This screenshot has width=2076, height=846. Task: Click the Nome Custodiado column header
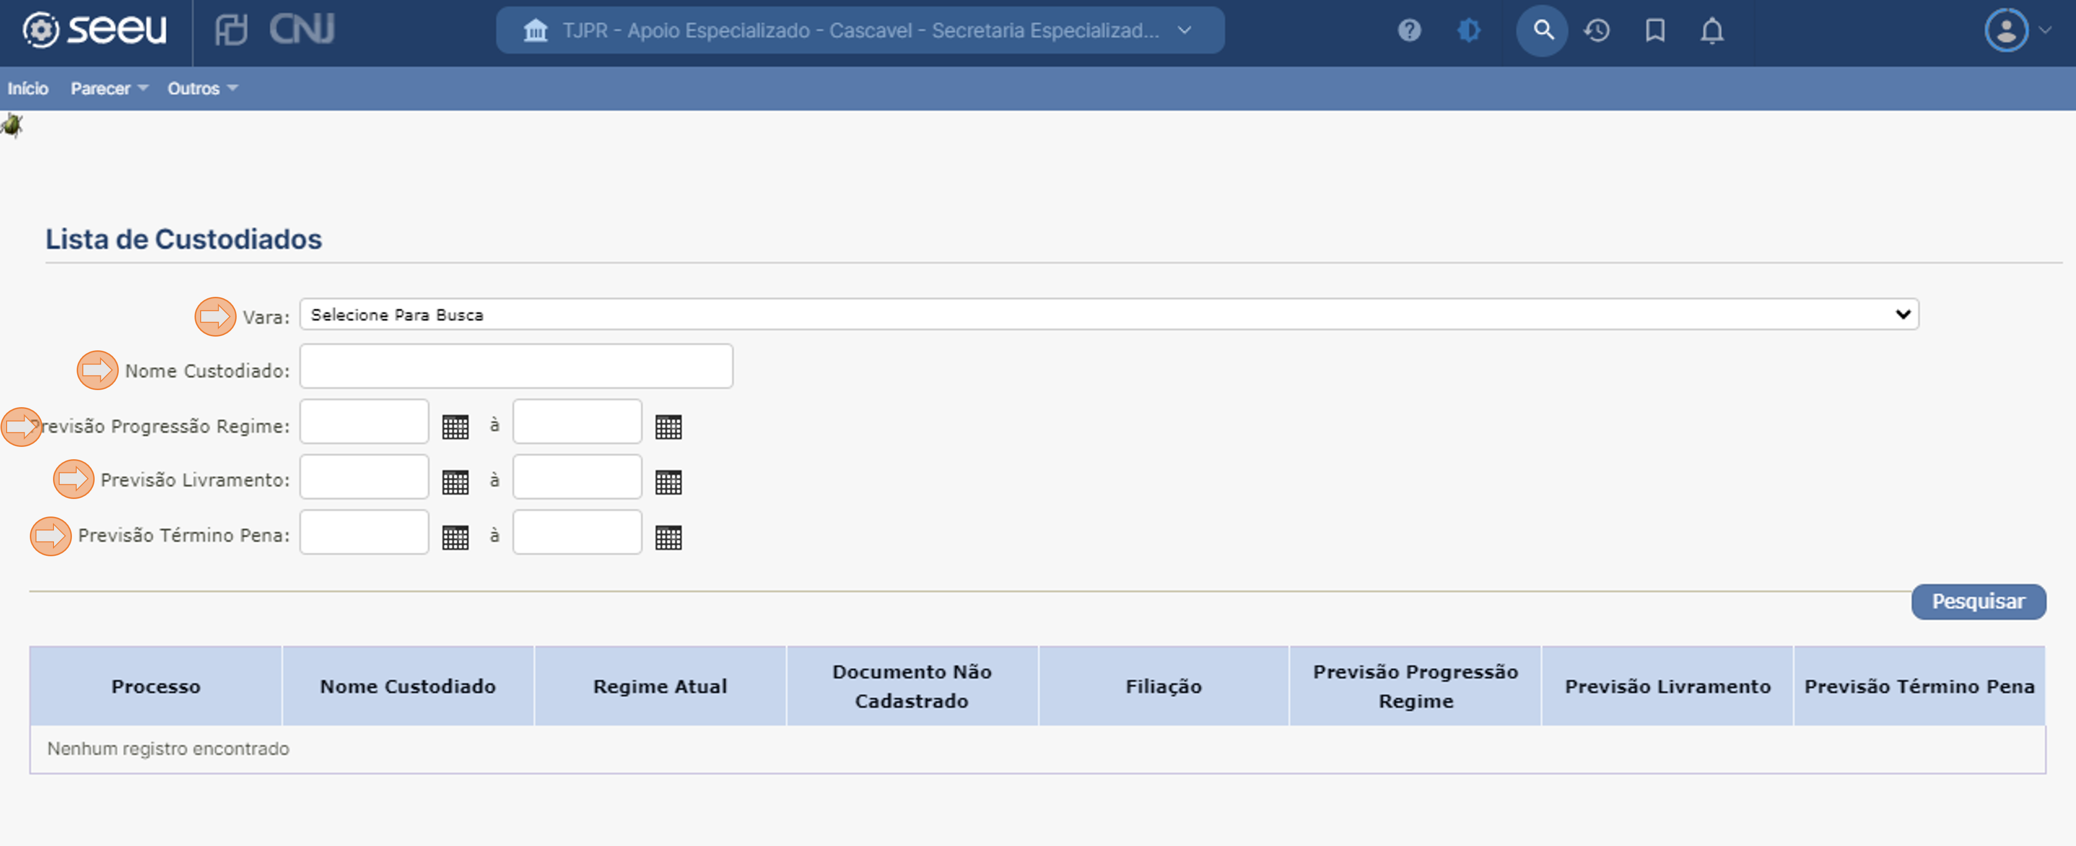coord(408,686)
